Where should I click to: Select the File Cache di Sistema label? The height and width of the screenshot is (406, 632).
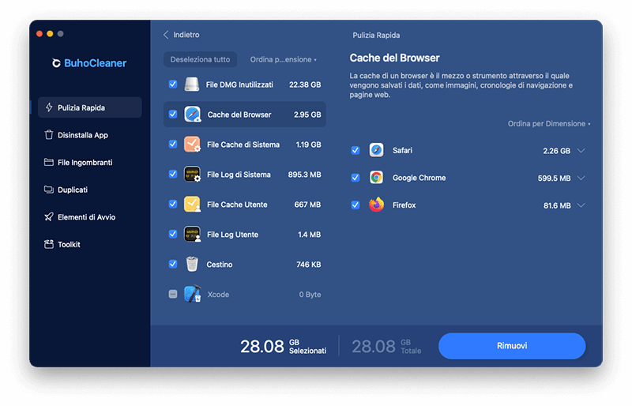[x=243, y=145]
